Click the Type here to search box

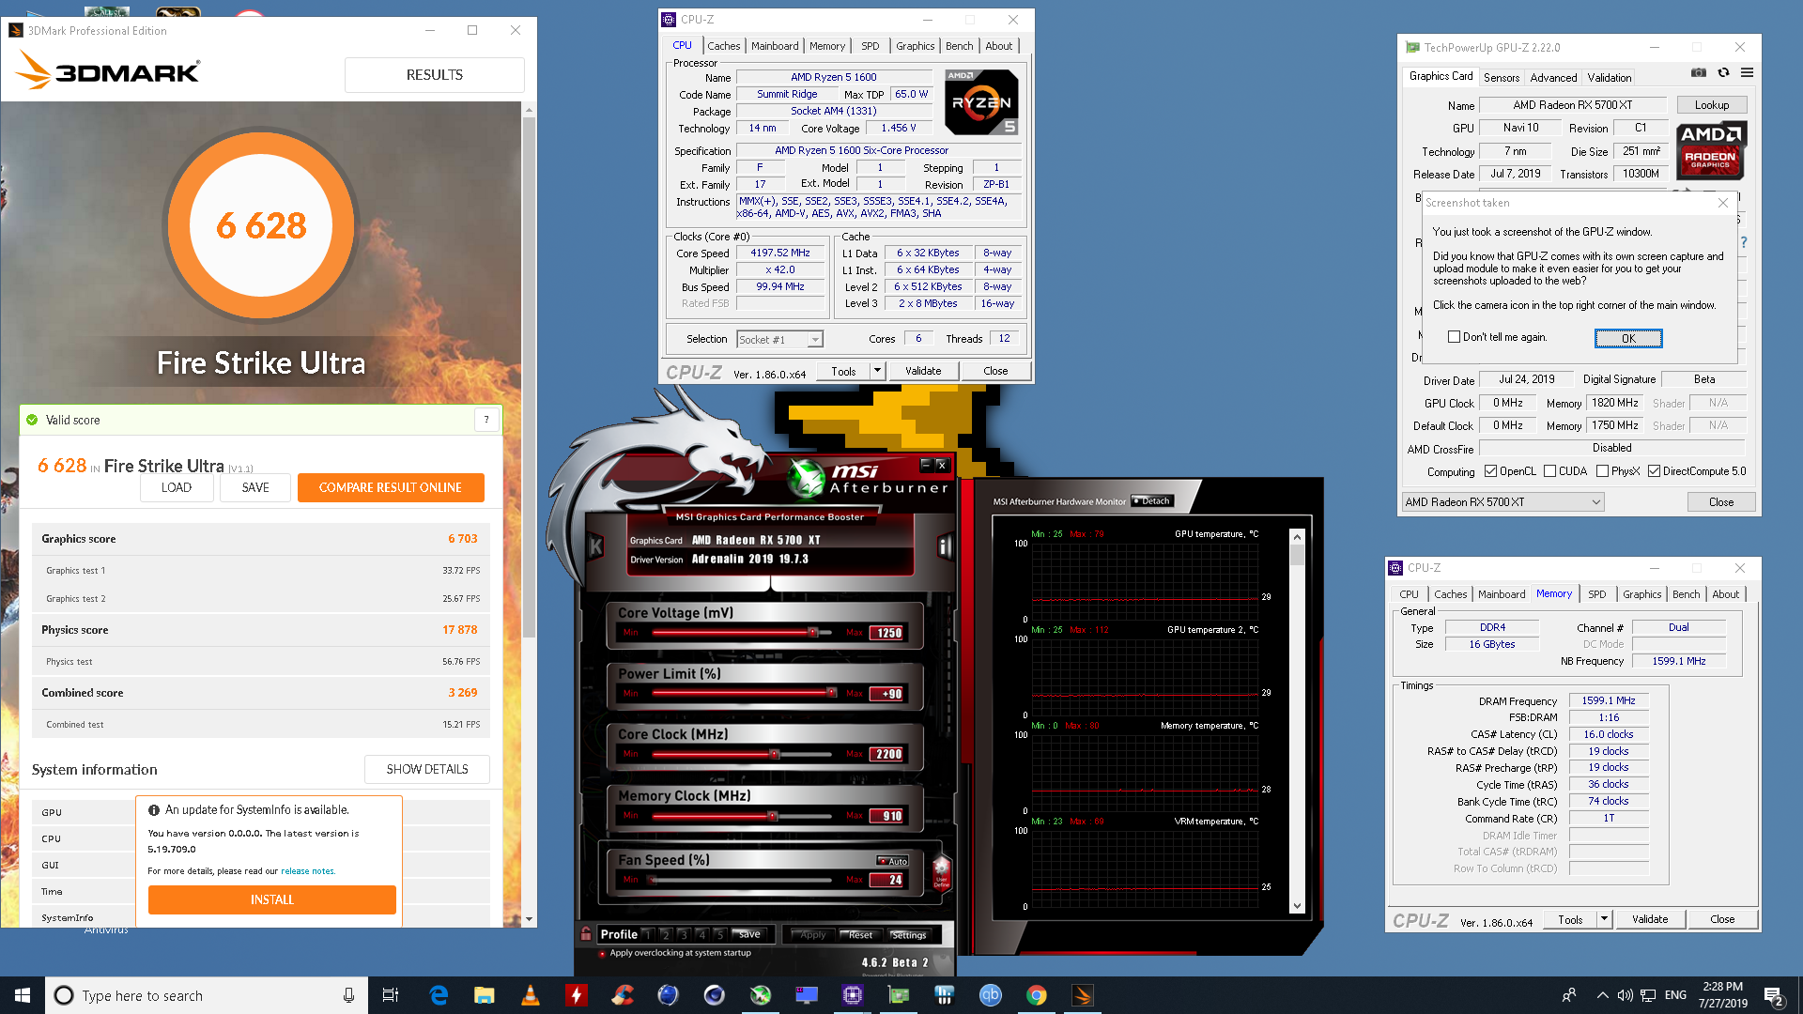(x=207, y=995)
